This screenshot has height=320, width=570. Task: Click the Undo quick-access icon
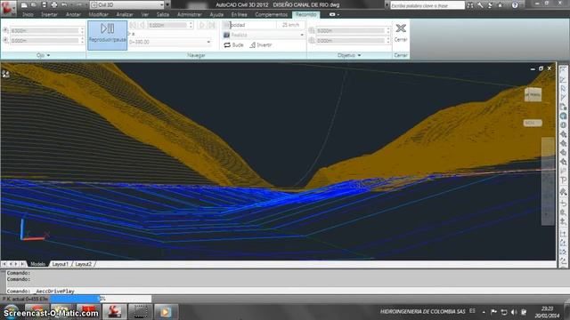click(64, 5)
